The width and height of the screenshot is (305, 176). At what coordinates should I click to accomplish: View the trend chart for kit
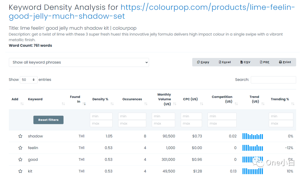click(x=253, y=171)
